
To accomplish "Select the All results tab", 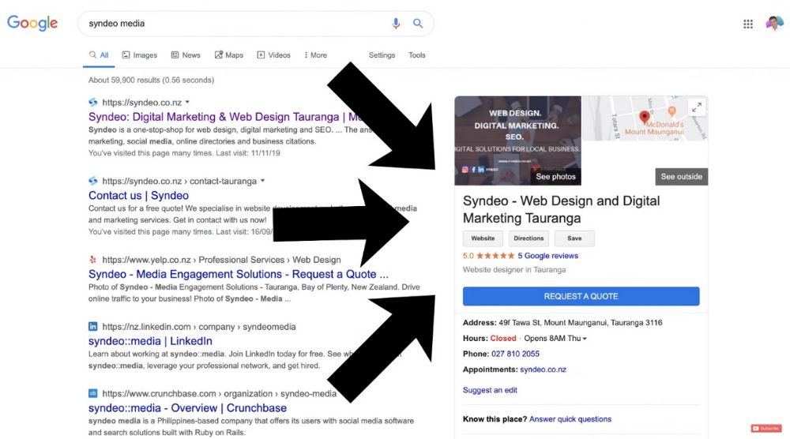I will click(99, 55).
